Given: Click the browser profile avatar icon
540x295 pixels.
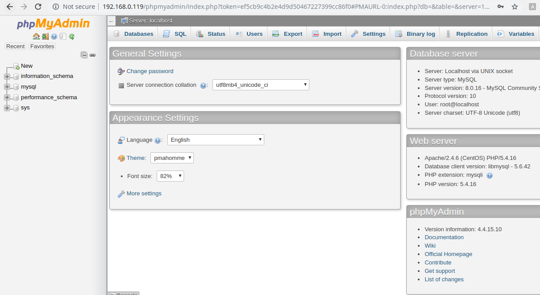Looking at the screenshot, I should [532, 6].
